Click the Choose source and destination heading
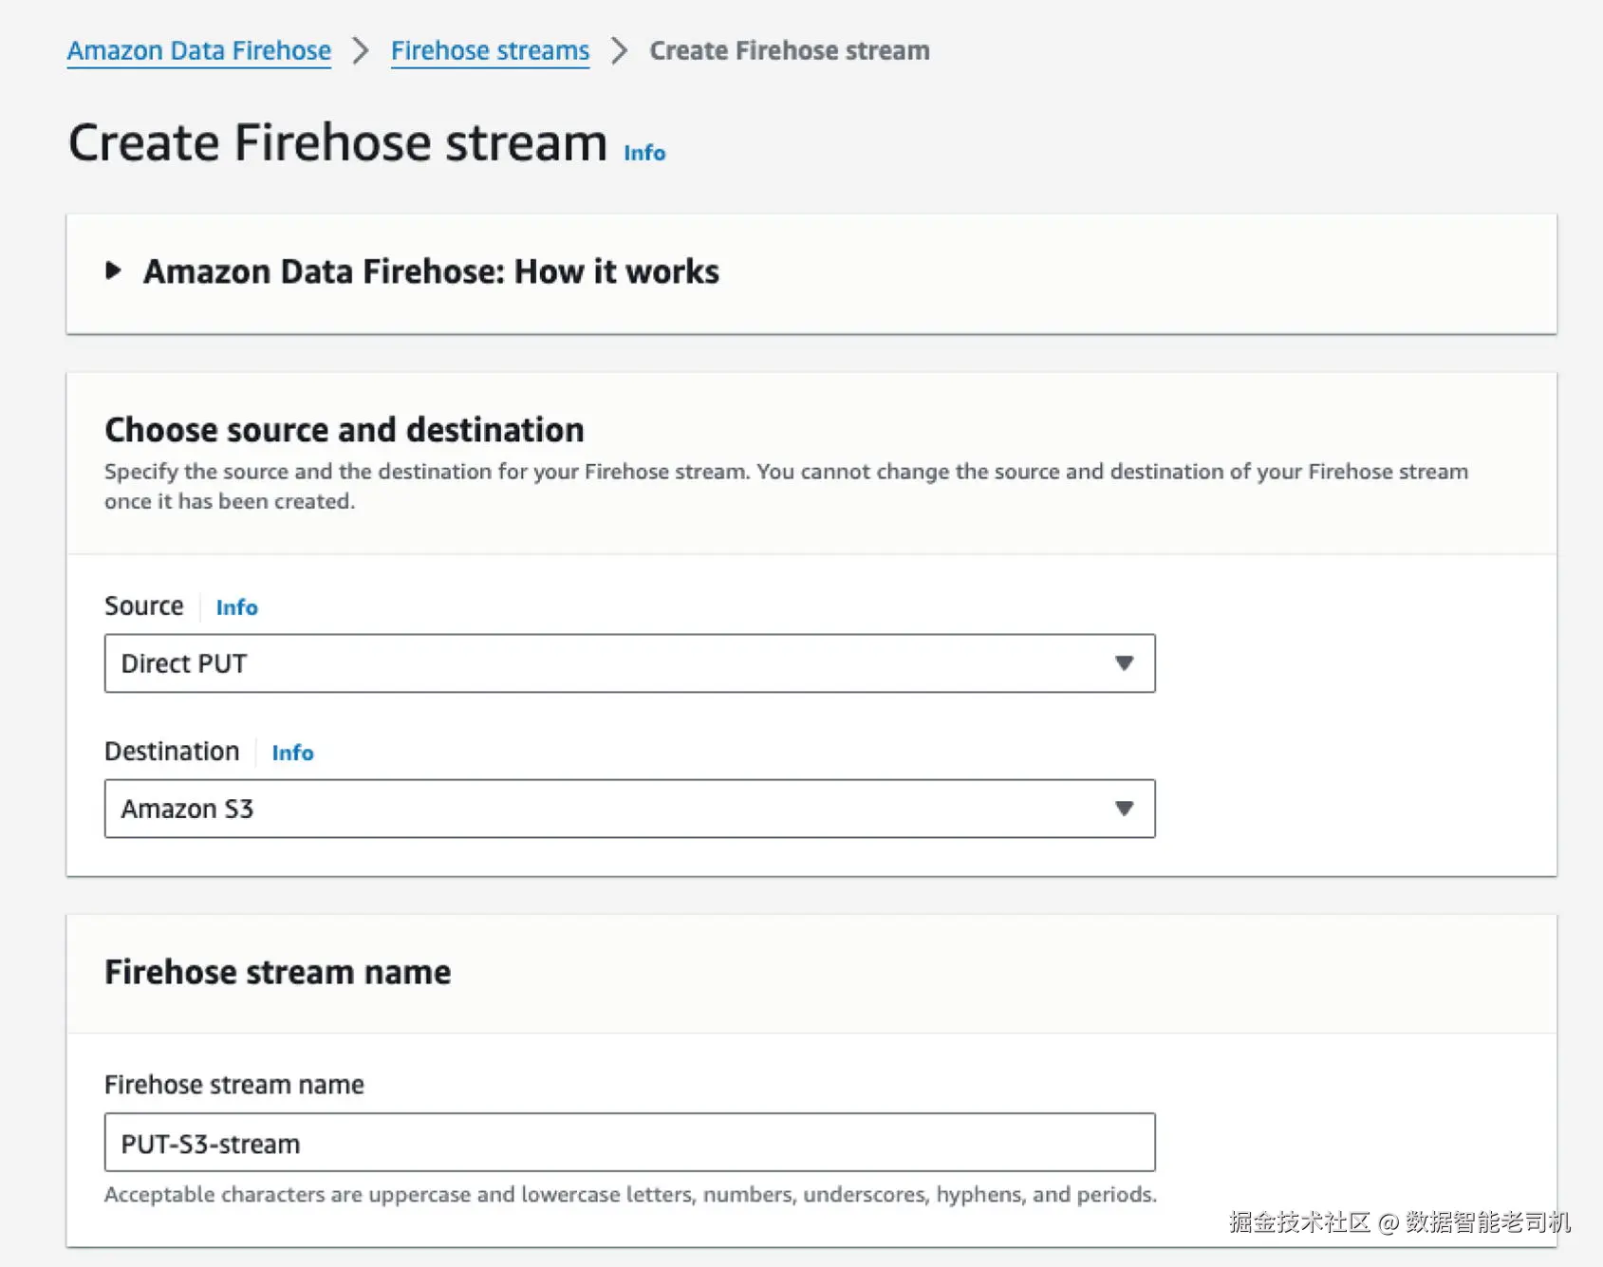 click(x=344, y=430)
